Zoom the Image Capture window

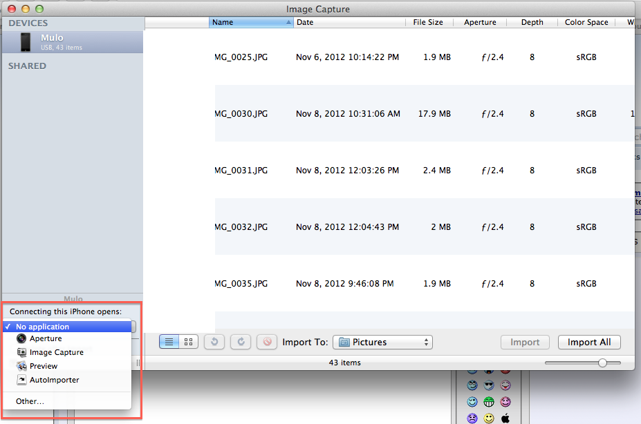39,9
